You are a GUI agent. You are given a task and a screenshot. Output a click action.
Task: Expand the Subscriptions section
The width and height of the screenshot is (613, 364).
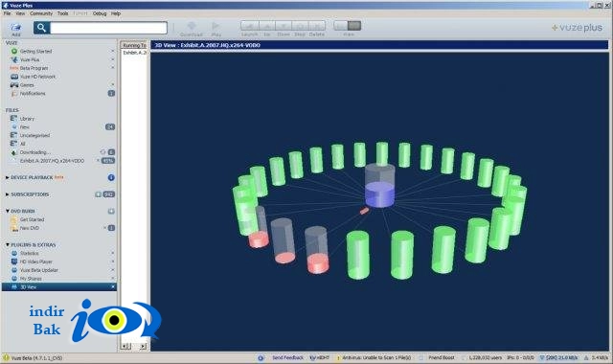tap(7, 194)
